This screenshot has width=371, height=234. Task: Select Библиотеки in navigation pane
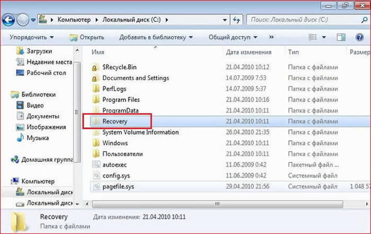pyautogui.click(x=33, y=94)
